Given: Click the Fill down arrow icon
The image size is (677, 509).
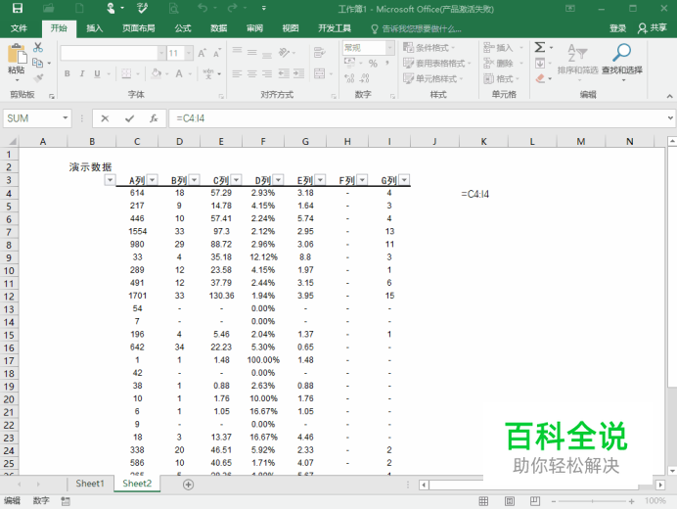Looking at the screenshot, I should click(540, 64).
